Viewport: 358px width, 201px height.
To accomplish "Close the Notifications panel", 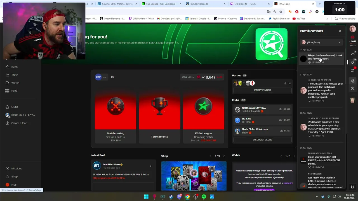I will [340, 31].
